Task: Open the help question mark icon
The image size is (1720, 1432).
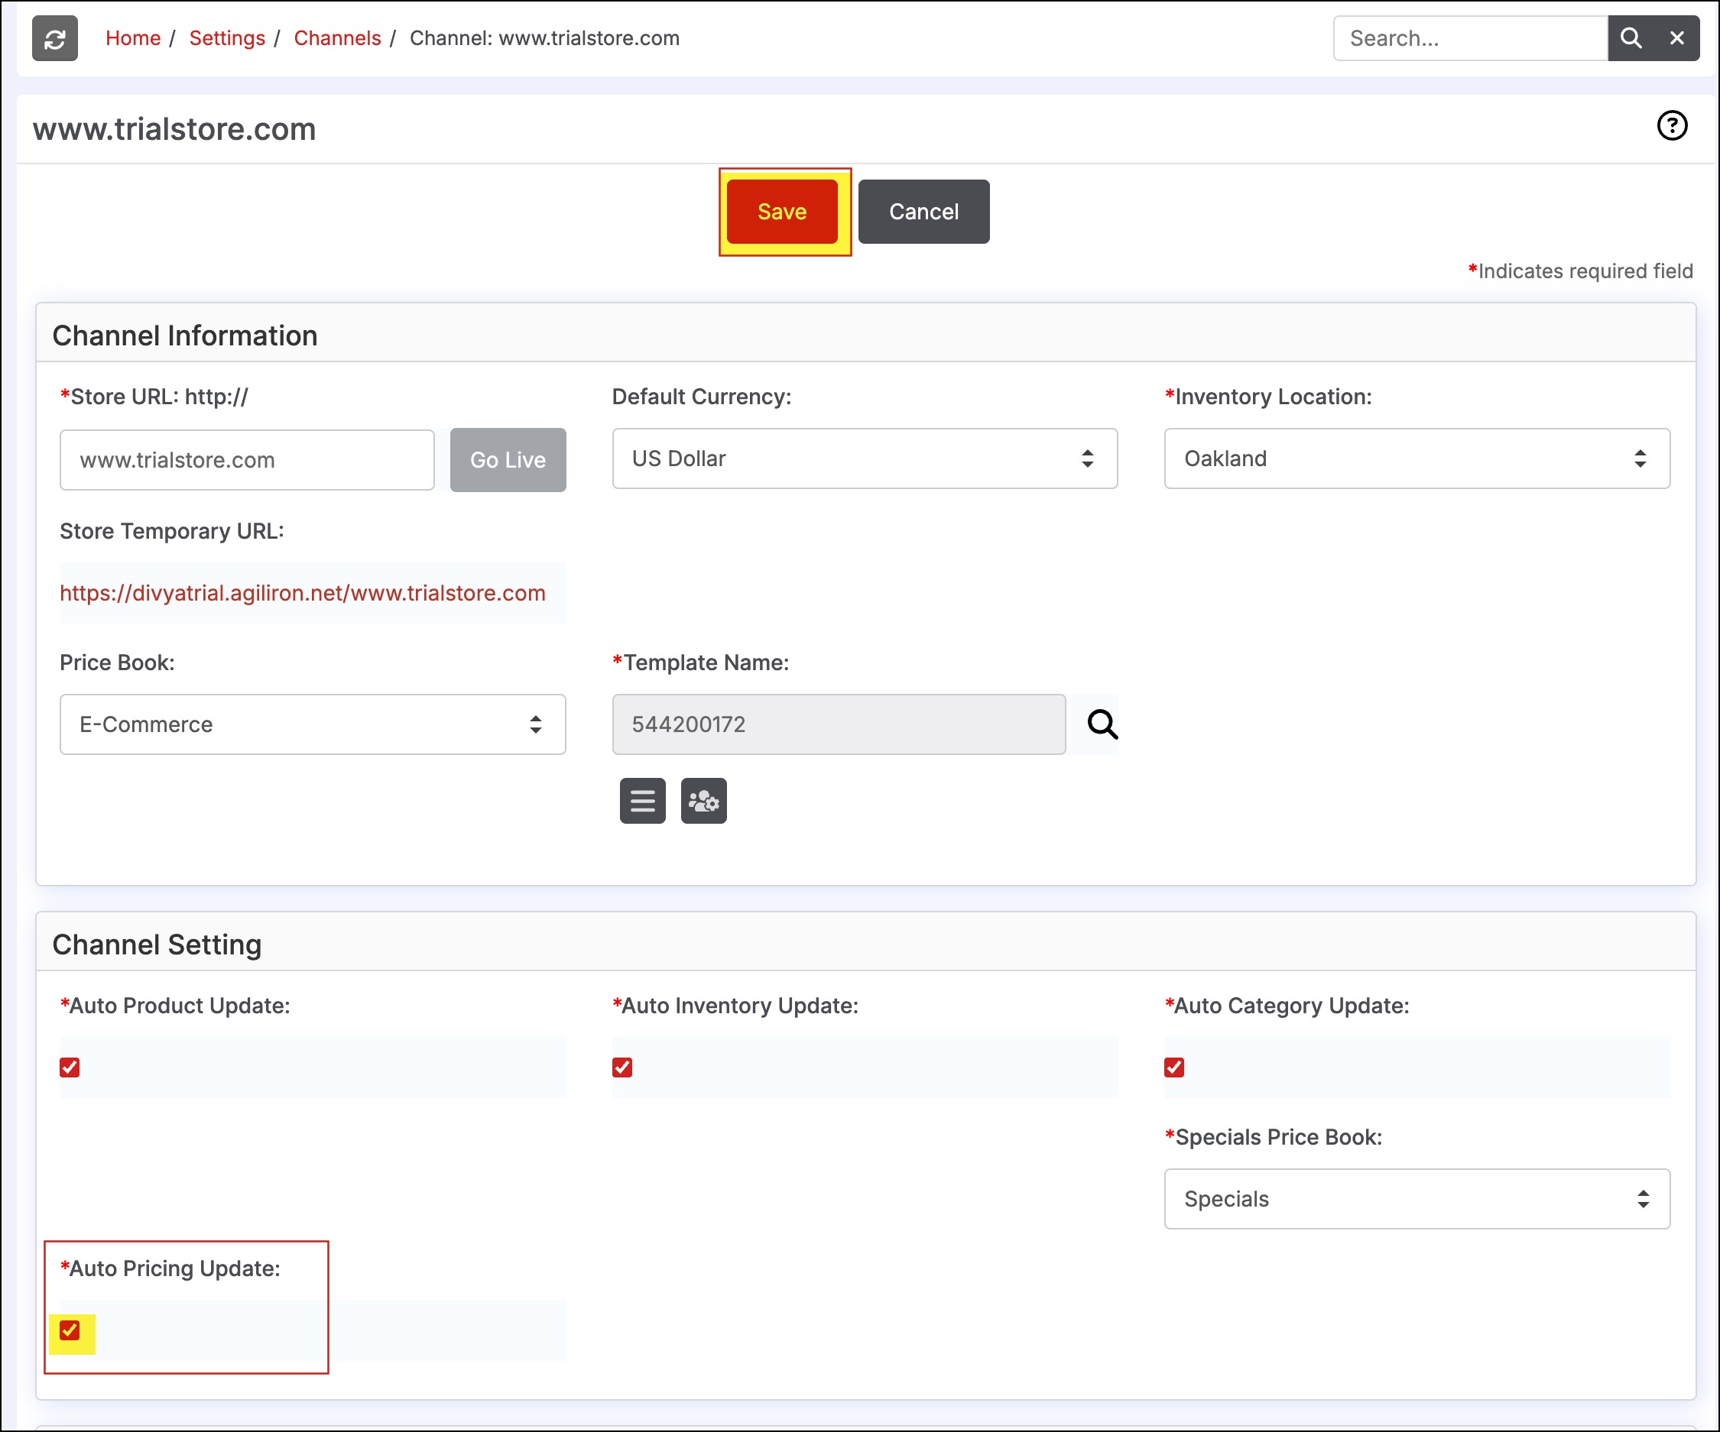Action: click(1672, 126)
